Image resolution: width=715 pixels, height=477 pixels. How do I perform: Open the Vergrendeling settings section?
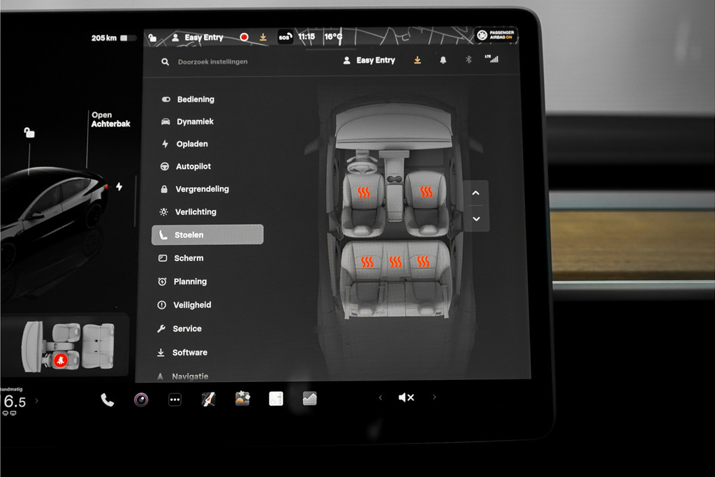click(x=201, y=189)
